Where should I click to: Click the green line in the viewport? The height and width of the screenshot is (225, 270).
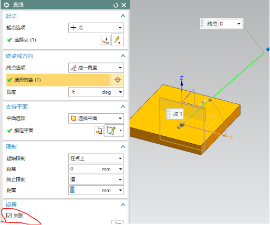238,76
